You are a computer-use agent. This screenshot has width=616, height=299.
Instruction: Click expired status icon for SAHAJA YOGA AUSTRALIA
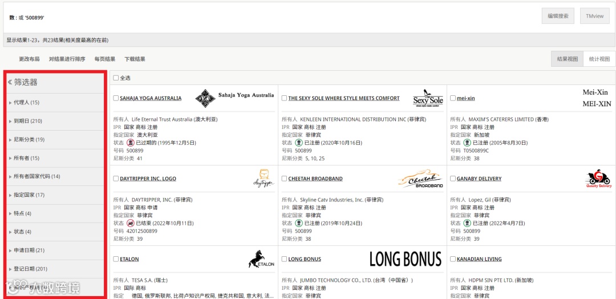click(x=131, y=143)
